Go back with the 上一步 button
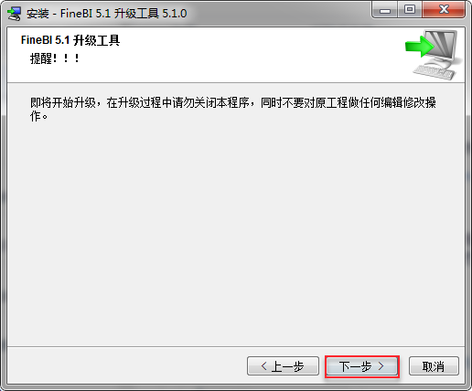Screen dimensions: 472x391 (283, 366)
